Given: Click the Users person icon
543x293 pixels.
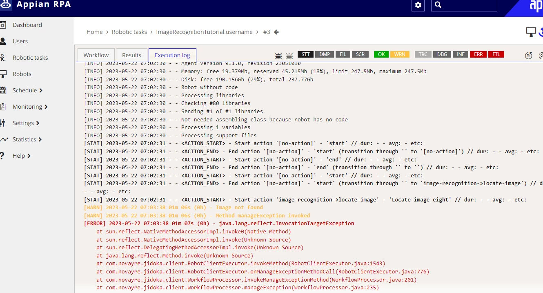Looking at the screenshot, I should [x=2, y=41].
